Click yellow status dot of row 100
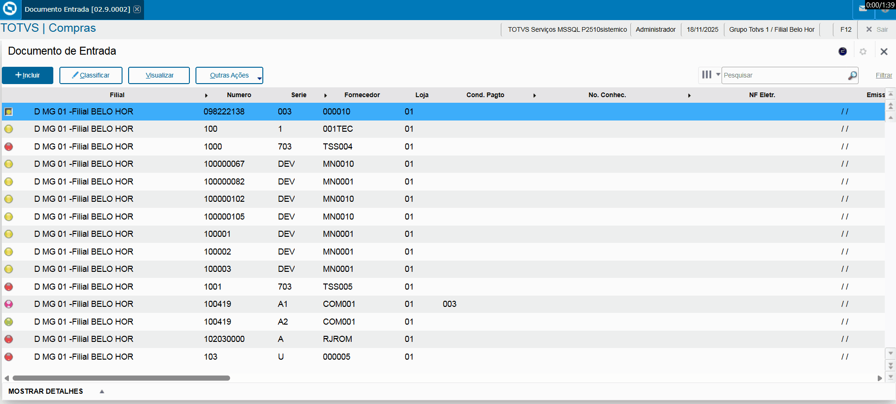Viewport: 896px width, 404px height. 9,129
